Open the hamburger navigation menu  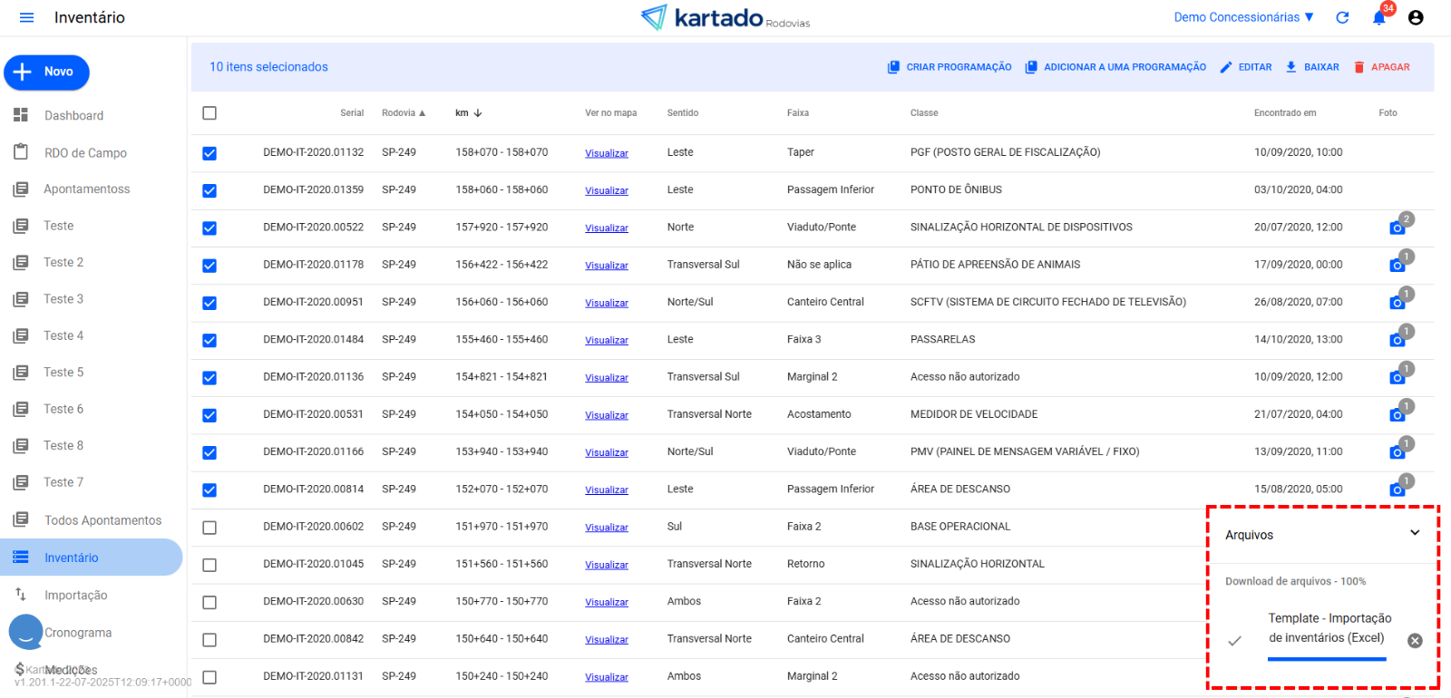26,17
